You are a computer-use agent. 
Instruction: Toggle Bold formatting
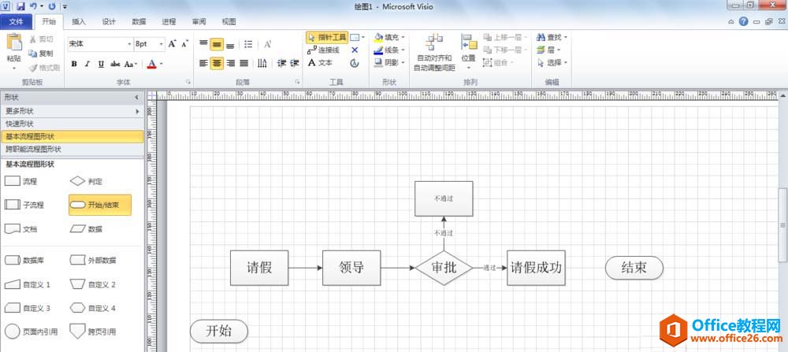coord(74,64)
